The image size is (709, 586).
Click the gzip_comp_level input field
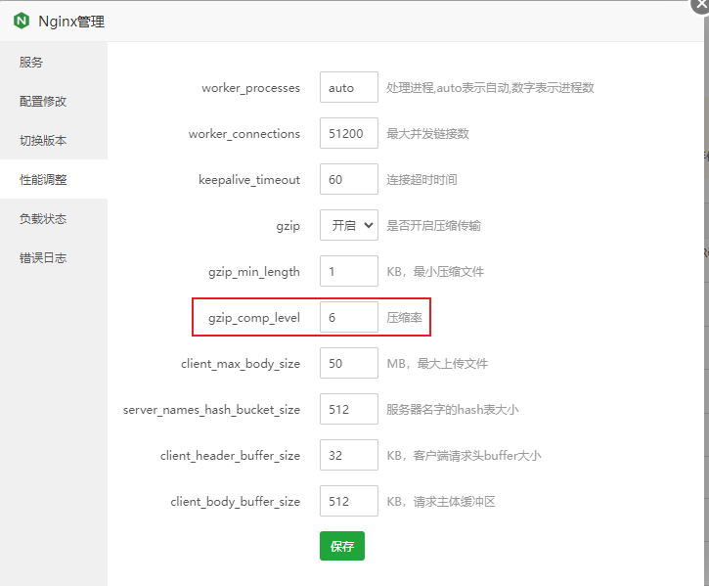pos(349,317)
